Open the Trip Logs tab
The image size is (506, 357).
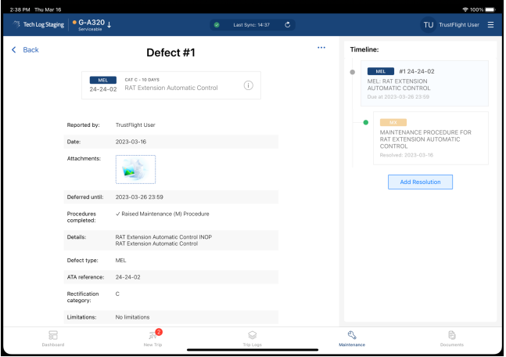(253, 338)
